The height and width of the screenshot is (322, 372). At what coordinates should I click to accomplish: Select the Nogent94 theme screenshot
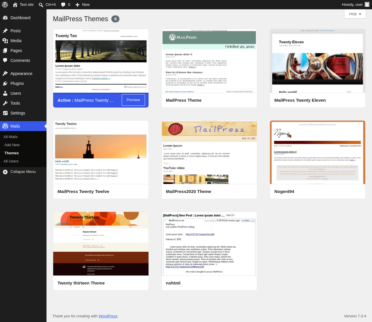(x=318, y=152)
